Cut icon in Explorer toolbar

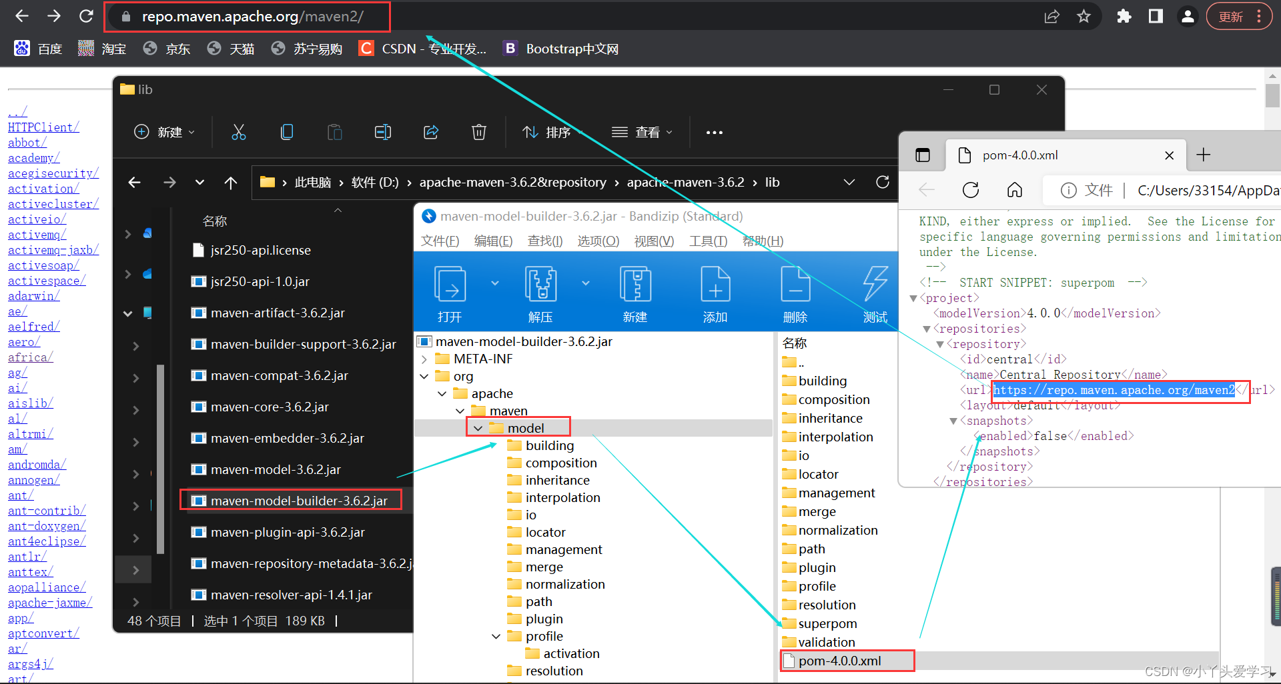coord(239,132)
